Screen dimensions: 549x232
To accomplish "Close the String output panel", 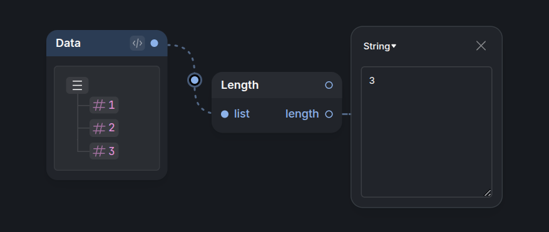I will coord(481,46).
